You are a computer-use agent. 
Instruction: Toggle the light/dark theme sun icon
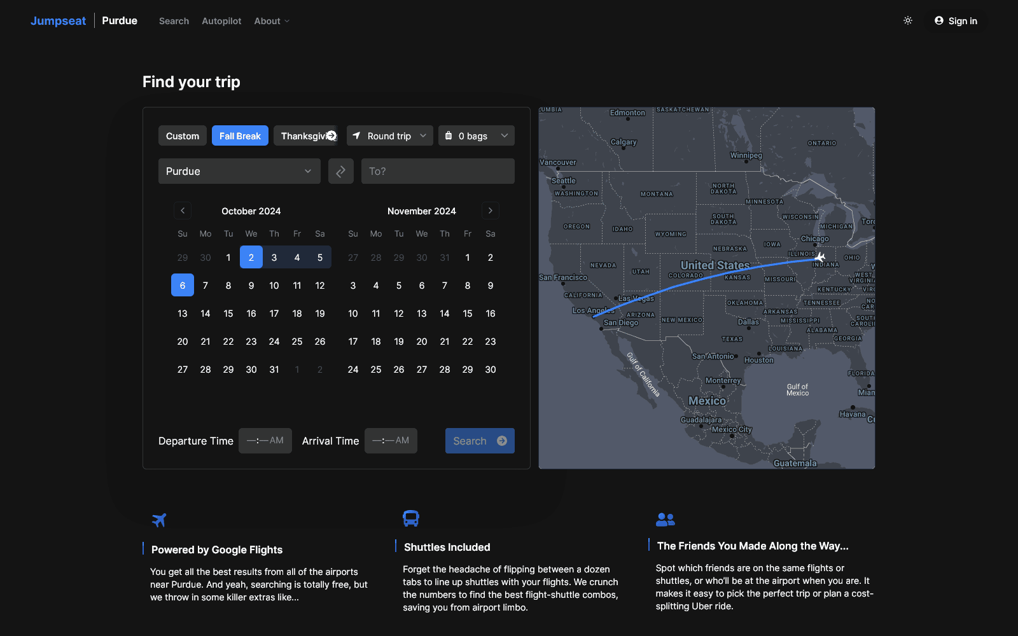click(x=908, y=20)
